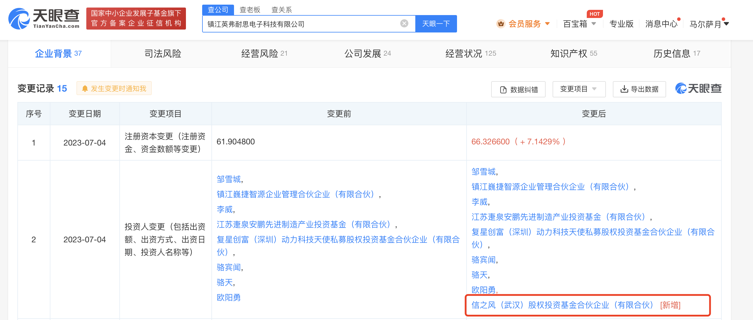Open 欧阳勇 in the 变更后 column
The width and height of the screenshot is (753, 320).
[x=483, y=290]
